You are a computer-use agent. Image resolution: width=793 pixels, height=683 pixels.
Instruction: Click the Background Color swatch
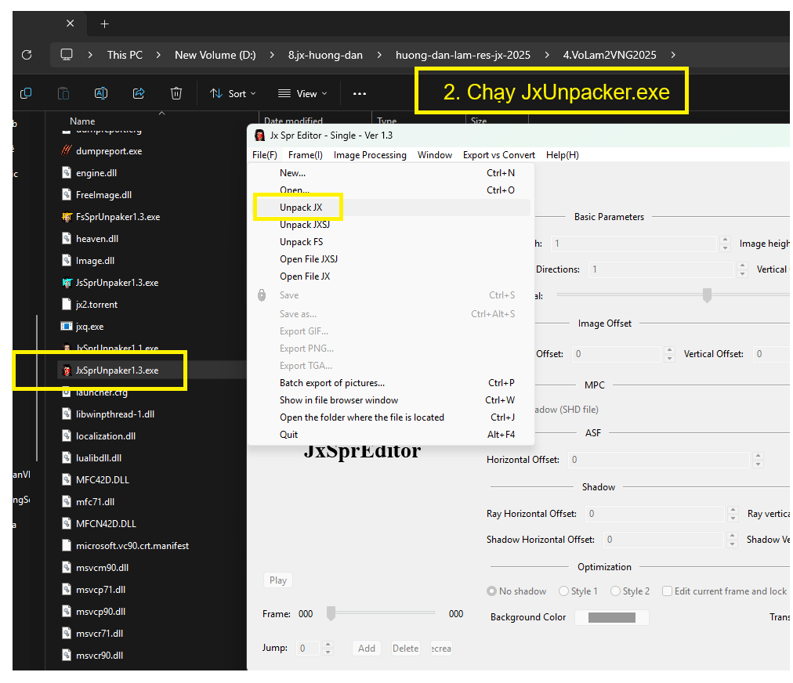point(611,617)
